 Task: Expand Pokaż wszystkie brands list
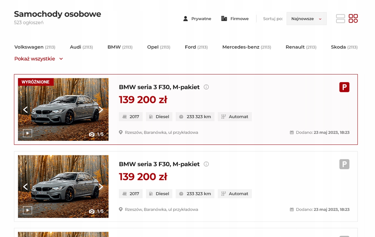[39, 59]
